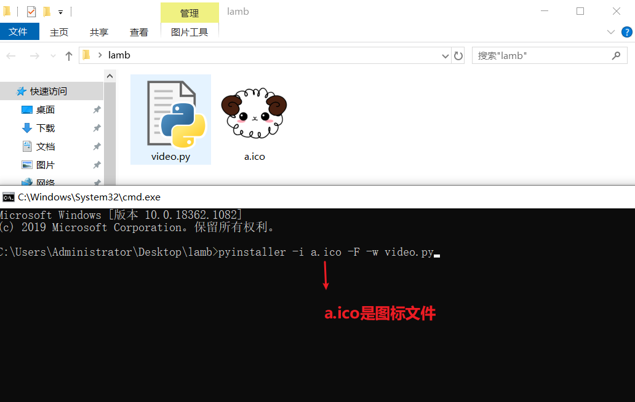Click the Forward navigation arrow
This screenshot has width=635, height=402.
[35, 56]
